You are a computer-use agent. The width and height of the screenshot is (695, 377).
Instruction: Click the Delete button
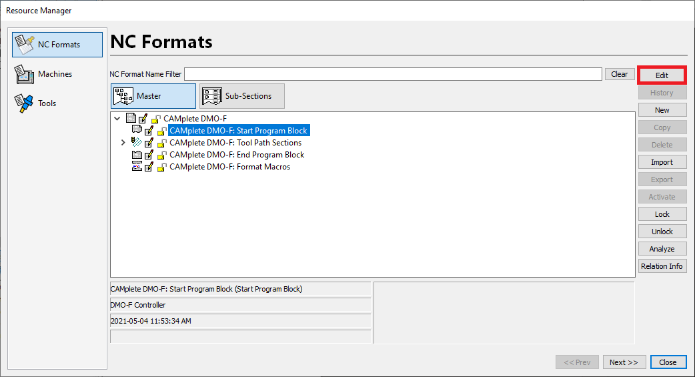pyautogui.click(x=662, y=145)
